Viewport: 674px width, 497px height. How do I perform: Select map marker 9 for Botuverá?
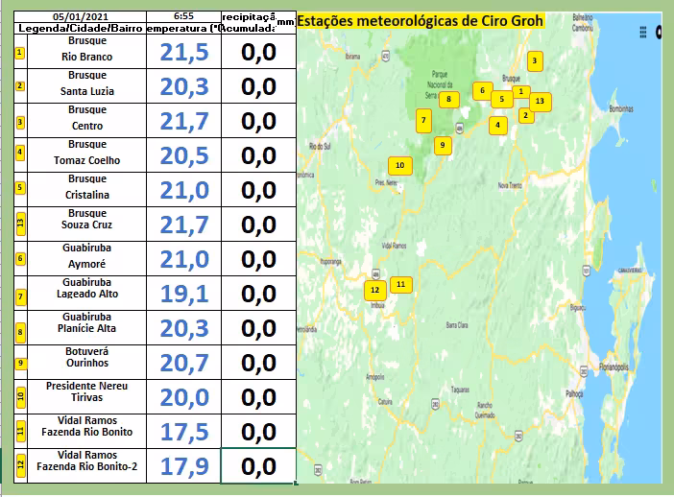442,145
